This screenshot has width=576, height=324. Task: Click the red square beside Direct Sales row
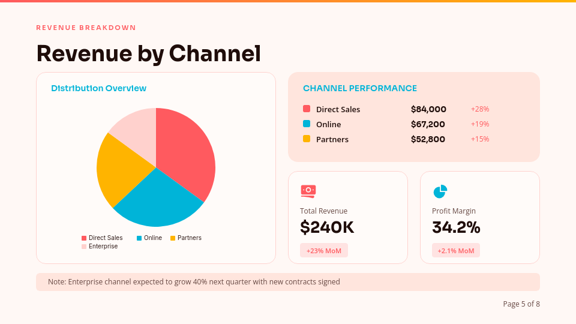click(x=307, y=109)
